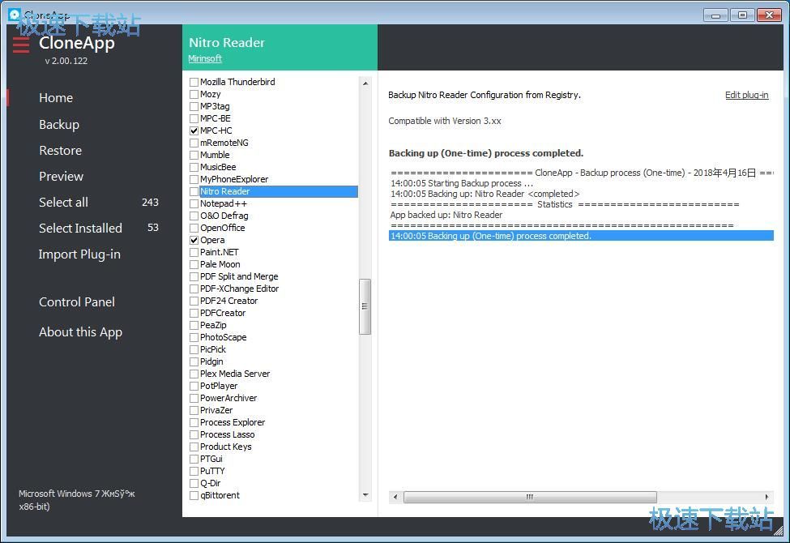Click the Edit plug-in link

(747, 95)
